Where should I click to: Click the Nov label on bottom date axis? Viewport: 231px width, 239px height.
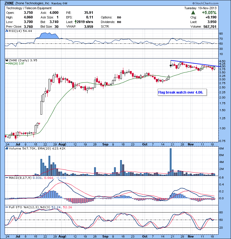190,236
